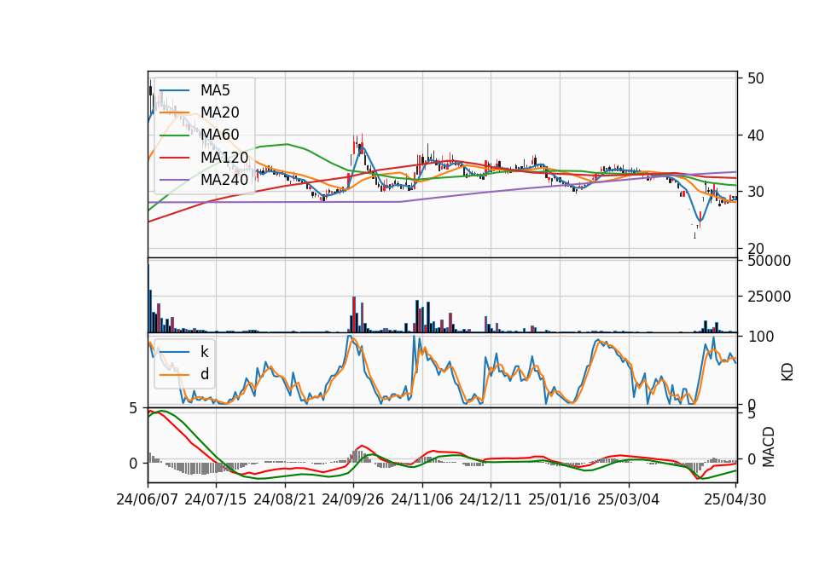Click the 25/03/04 date axis label
The width and height of the screenshot is (819, 588).
[x=629, y=499]
